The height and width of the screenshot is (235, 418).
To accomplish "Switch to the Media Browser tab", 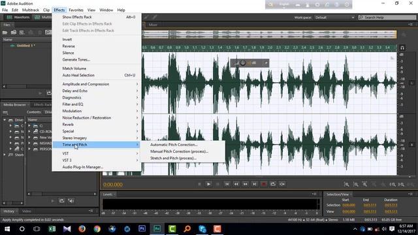I will point(14,104).
